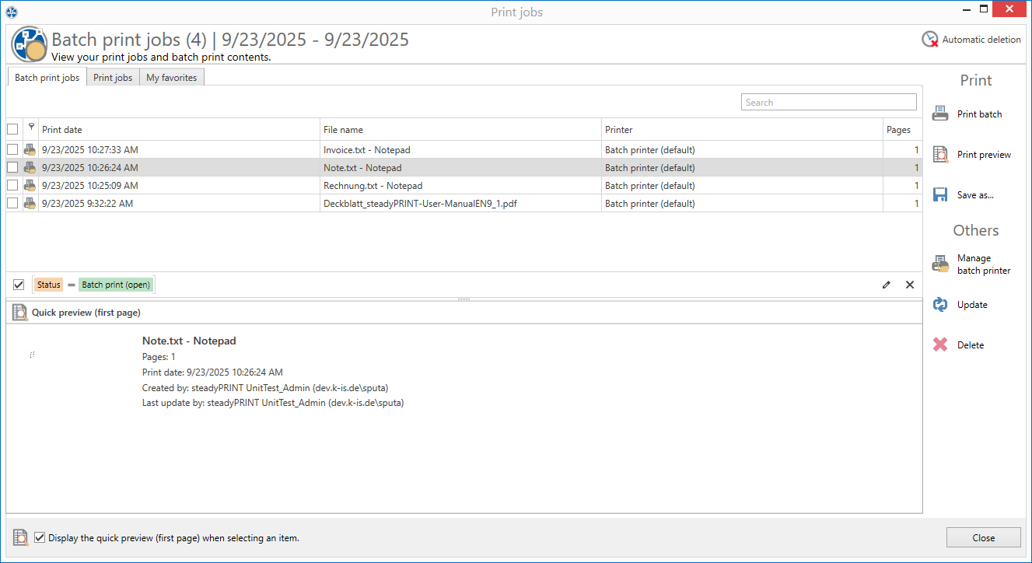Switch to the Print jobs tab
Screen dimensions: 1032x563
(x=113, y=77)
